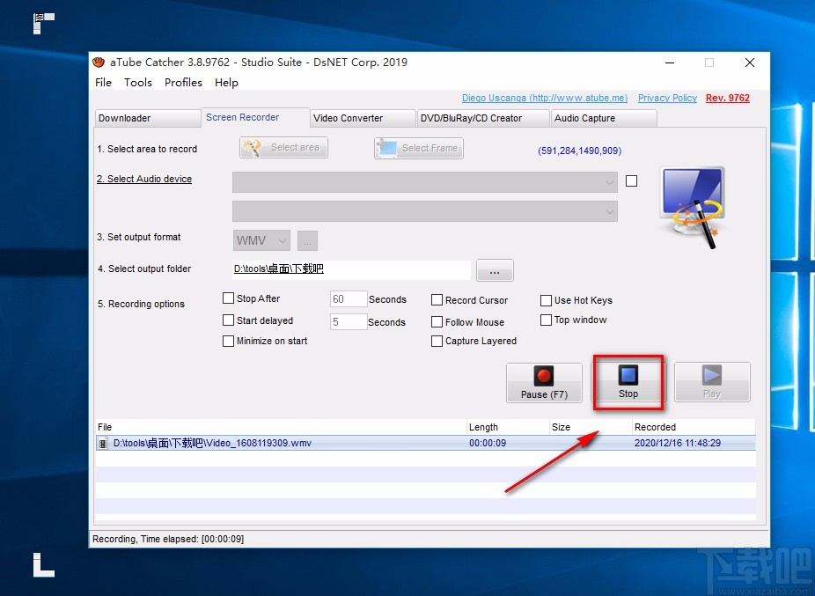Enable the Stop After checkbox
This screenshot has height=596, width=815.
pyautogui.click(x=229, y=298)
